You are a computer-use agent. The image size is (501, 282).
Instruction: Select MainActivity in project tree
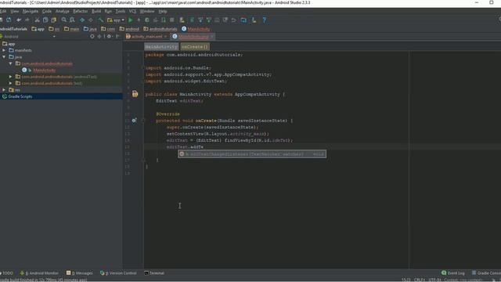click(x=45, y=70)
